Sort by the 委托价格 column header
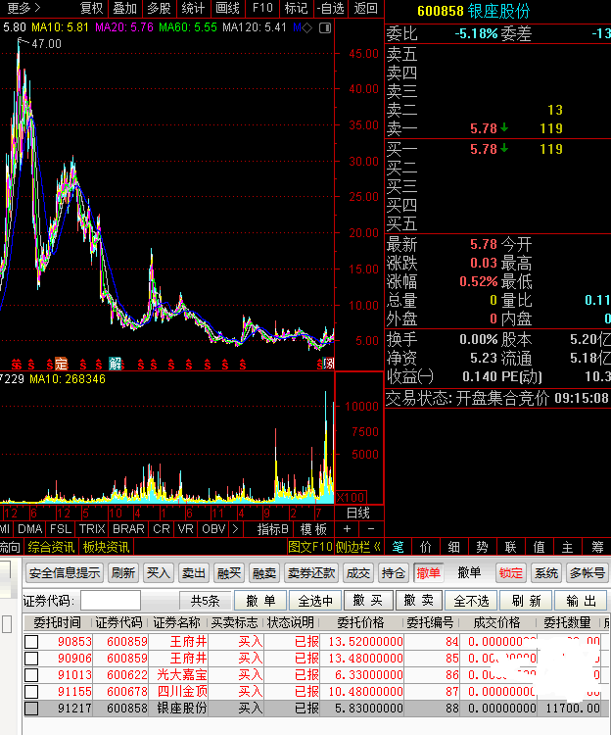This screenshot has height=735, width=611. (x=360, y=622)
